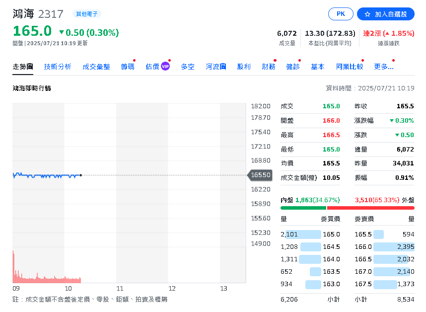Click the 167.5 ask price
This screenshot has width=426, height=312.
[x=363, y=284]
